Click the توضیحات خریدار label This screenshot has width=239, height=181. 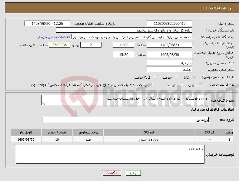[220, 155]
